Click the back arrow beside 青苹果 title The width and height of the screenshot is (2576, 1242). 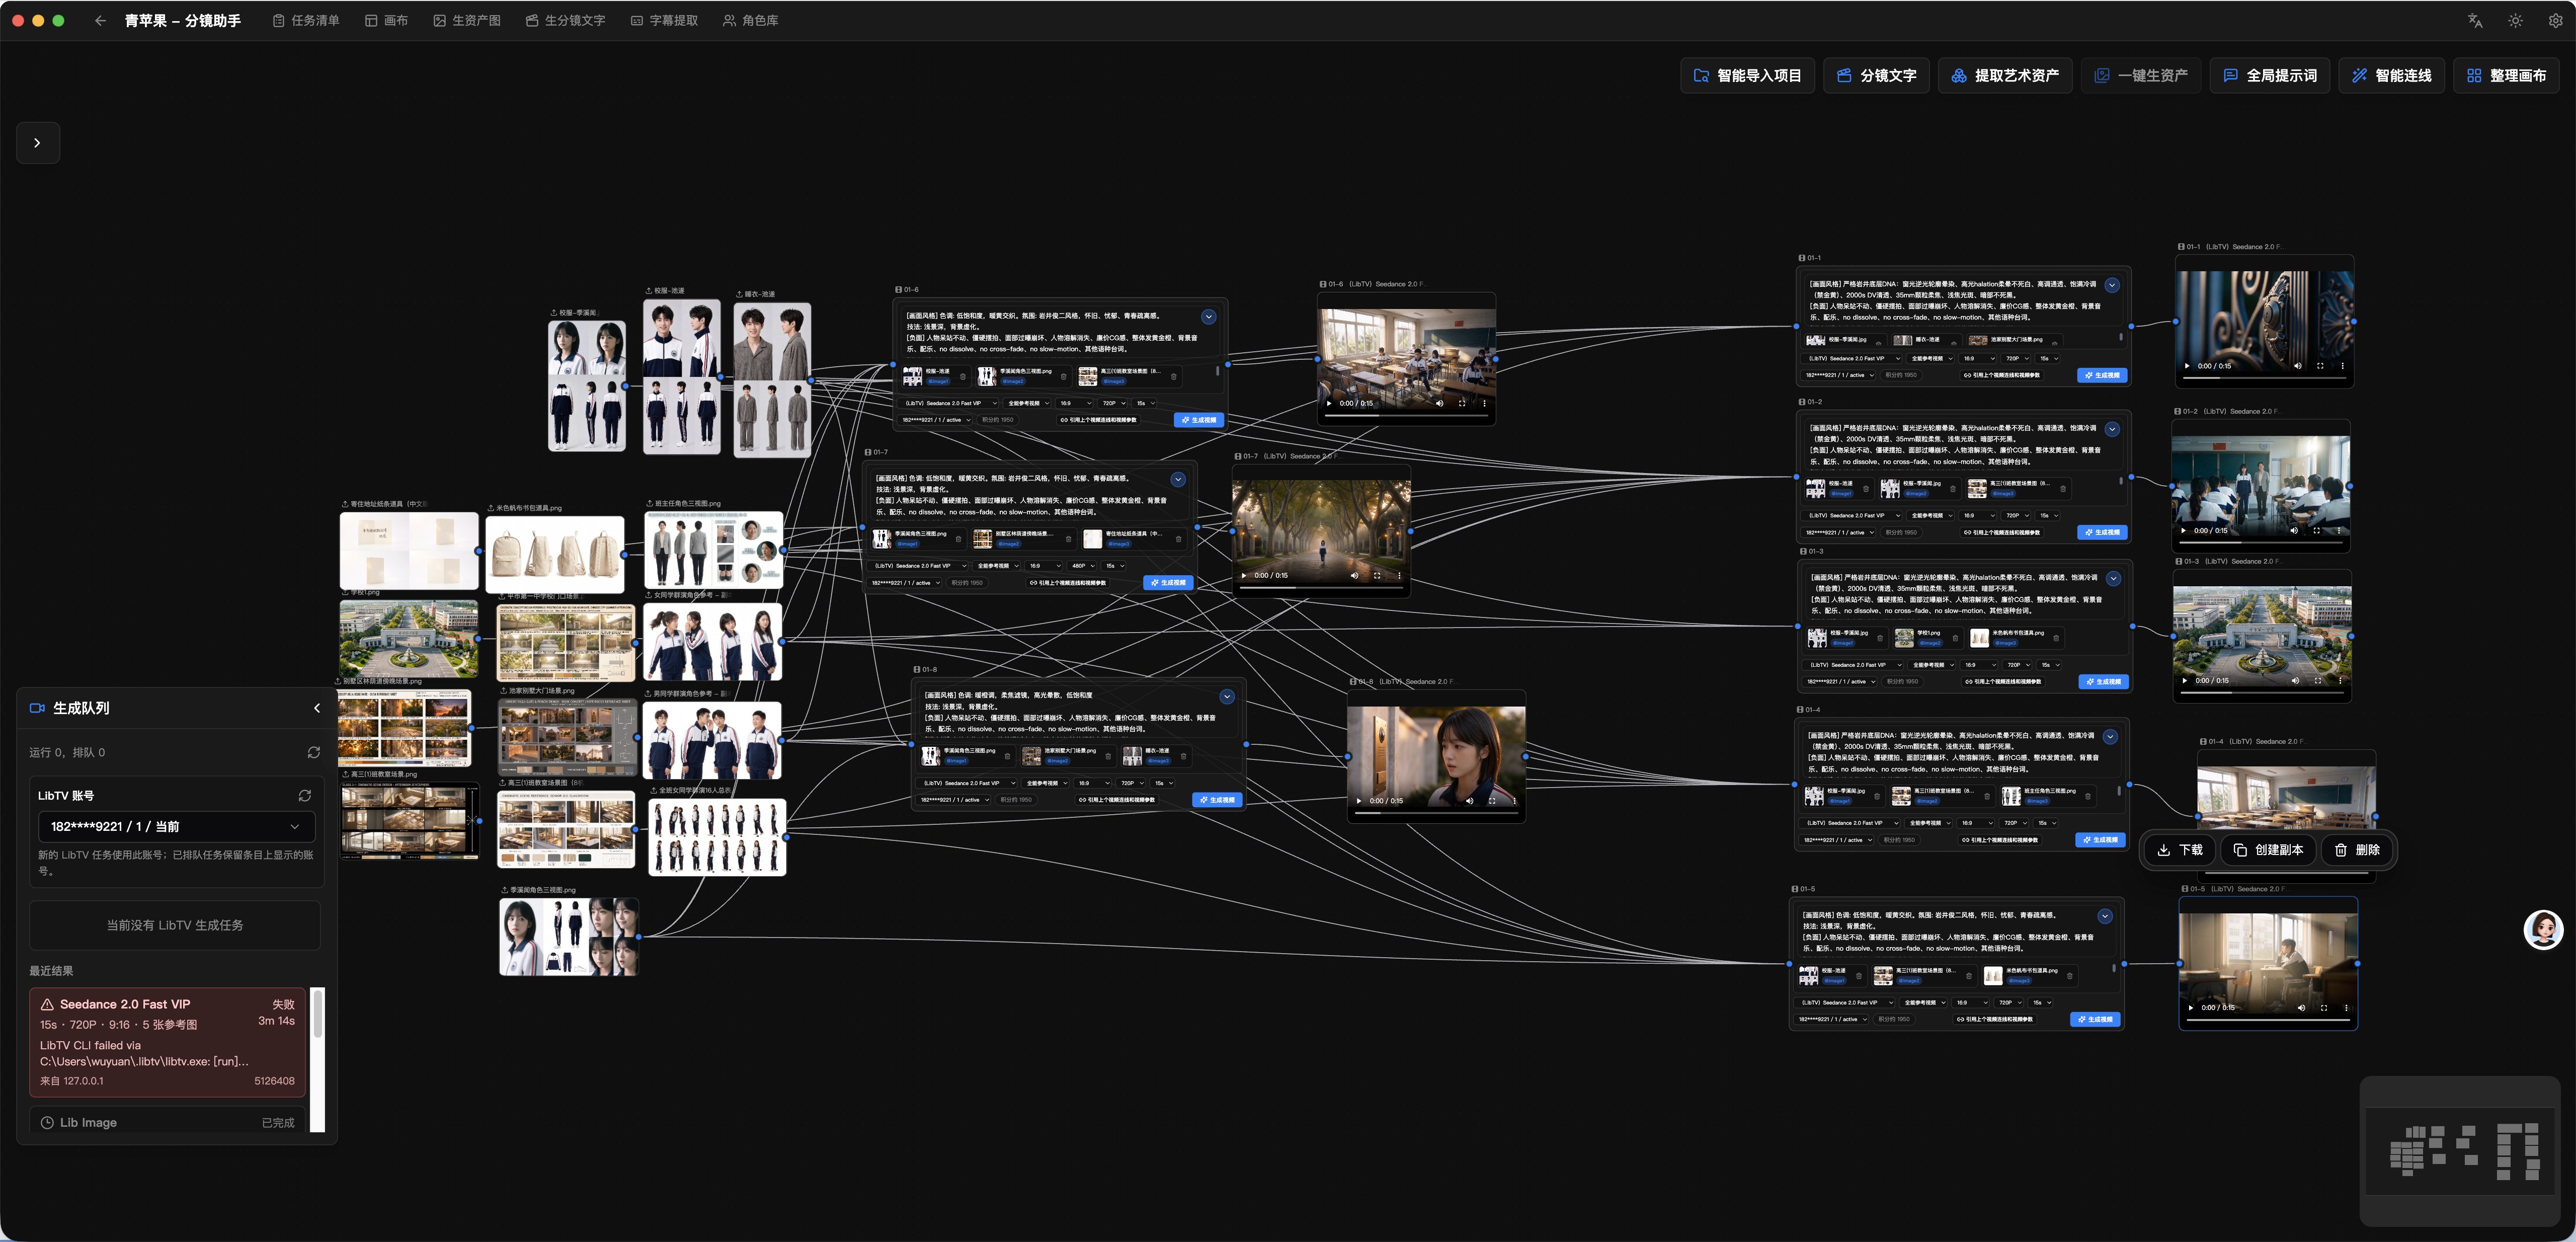pos(100,20)
